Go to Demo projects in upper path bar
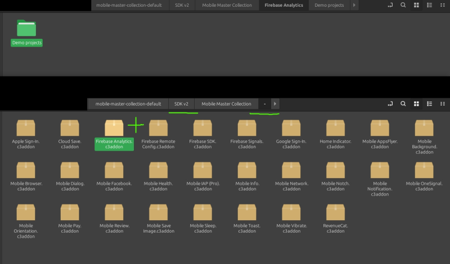 click(x=329, y=5)
